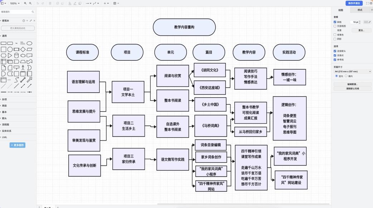Select the parallelogram shape in the palette

click(x=29, y=49)
